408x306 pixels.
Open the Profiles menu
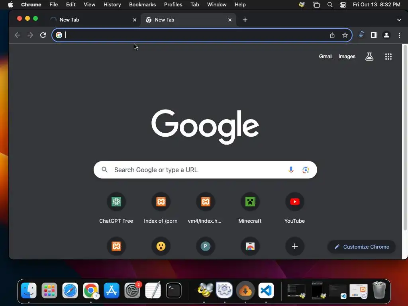click(173, 5)
